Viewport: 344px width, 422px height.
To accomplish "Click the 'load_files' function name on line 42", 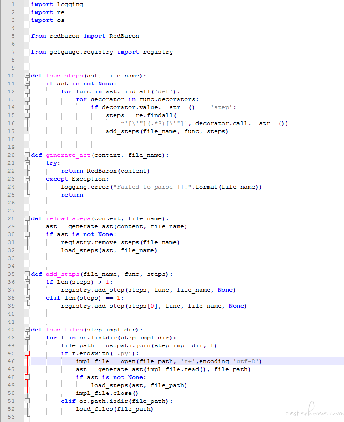I will 64,330.
